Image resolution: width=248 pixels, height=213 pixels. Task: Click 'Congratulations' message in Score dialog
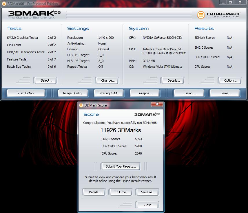click(120, 123)
